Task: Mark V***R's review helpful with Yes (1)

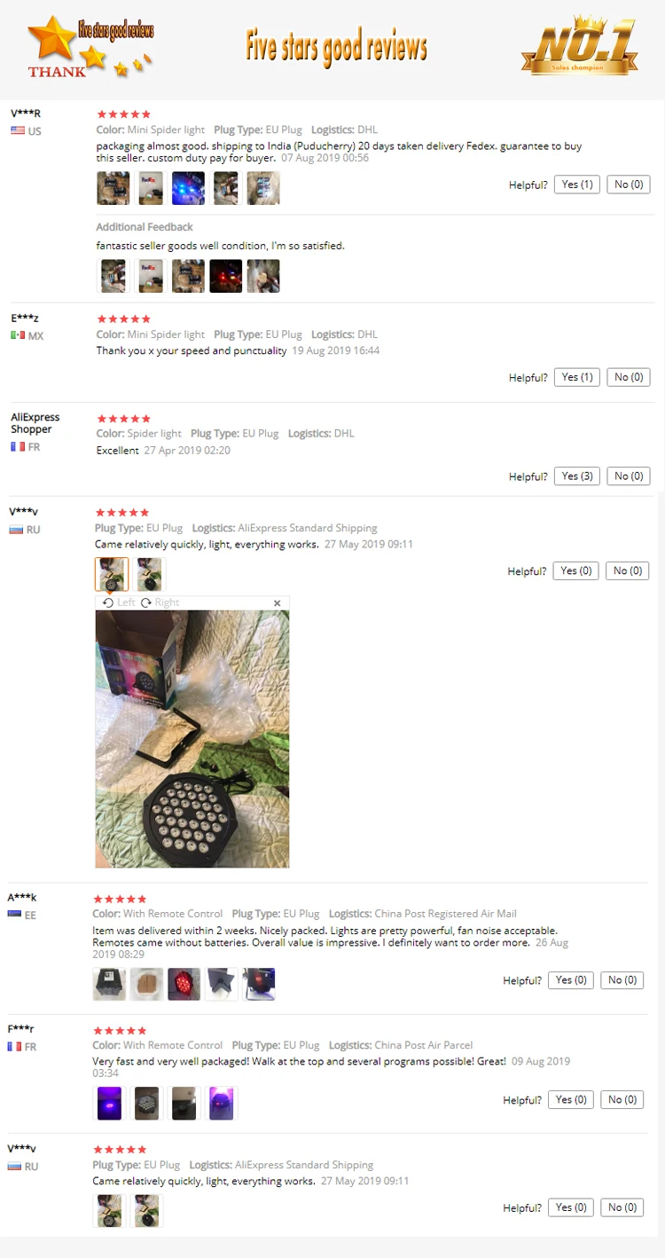Action: click(577, 185)
